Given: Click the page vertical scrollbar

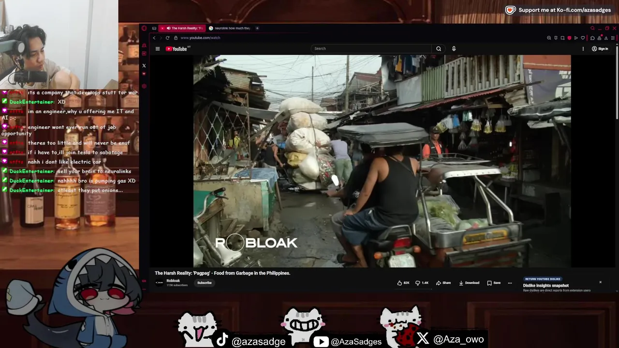Looking at the screenshot, I should (617, 82).
